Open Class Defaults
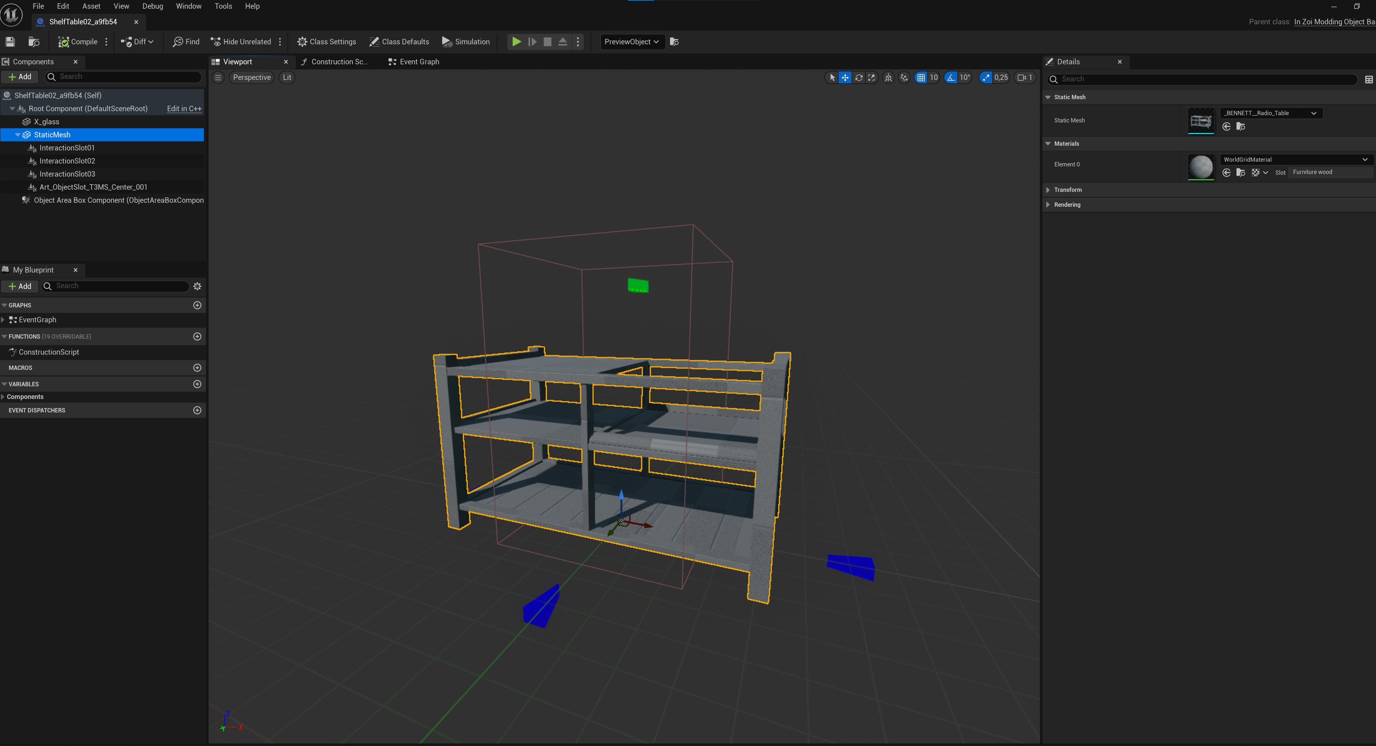Image resolution: width=1376 pixels, height=746 pixels. click(x=399, y=42)
